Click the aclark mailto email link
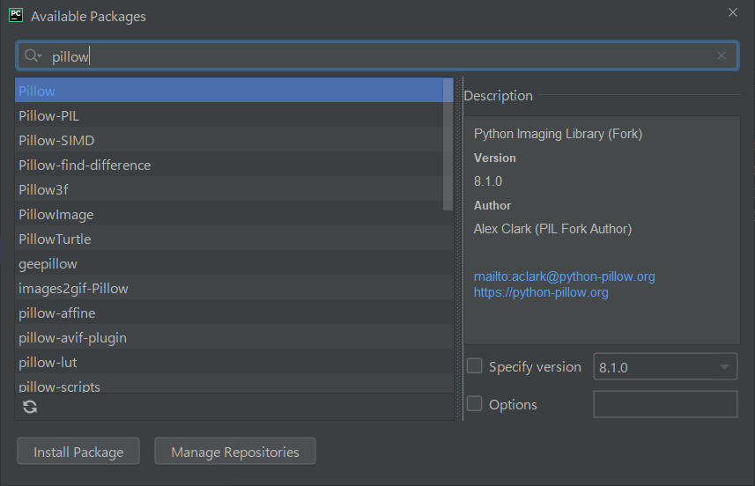The height and width of the screenshot is (486, 755). (564, 276)
